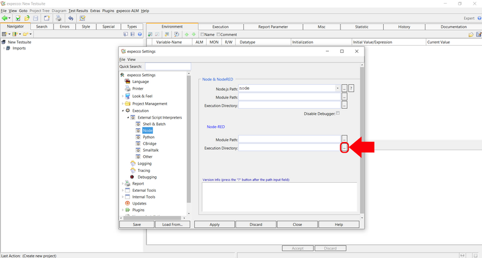Click the Quick Search input field

click(167, 67)
